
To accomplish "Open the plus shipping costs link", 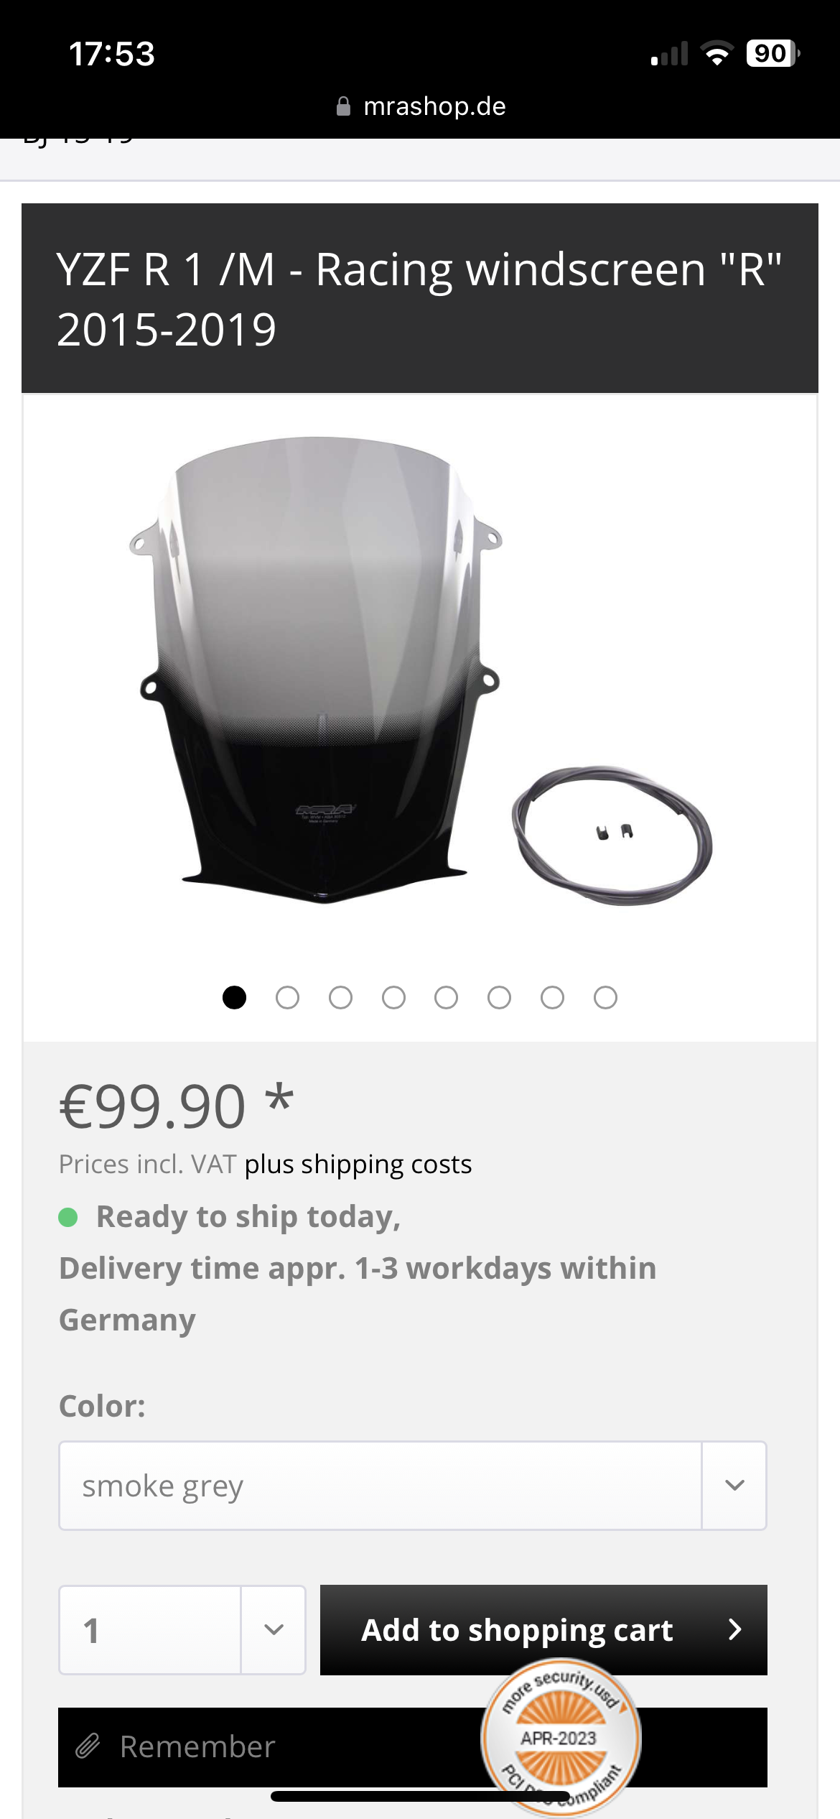I will [358, 1164].
